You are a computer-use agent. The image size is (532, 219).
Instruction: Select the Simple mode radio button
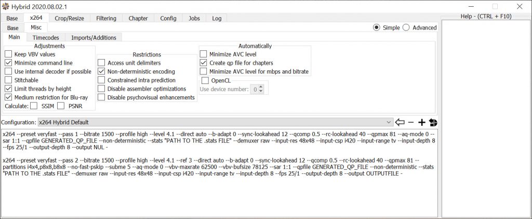coord(376,28)
